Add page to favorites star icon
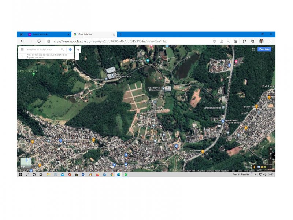Screen dimensions: 293x220 [235, 41]
